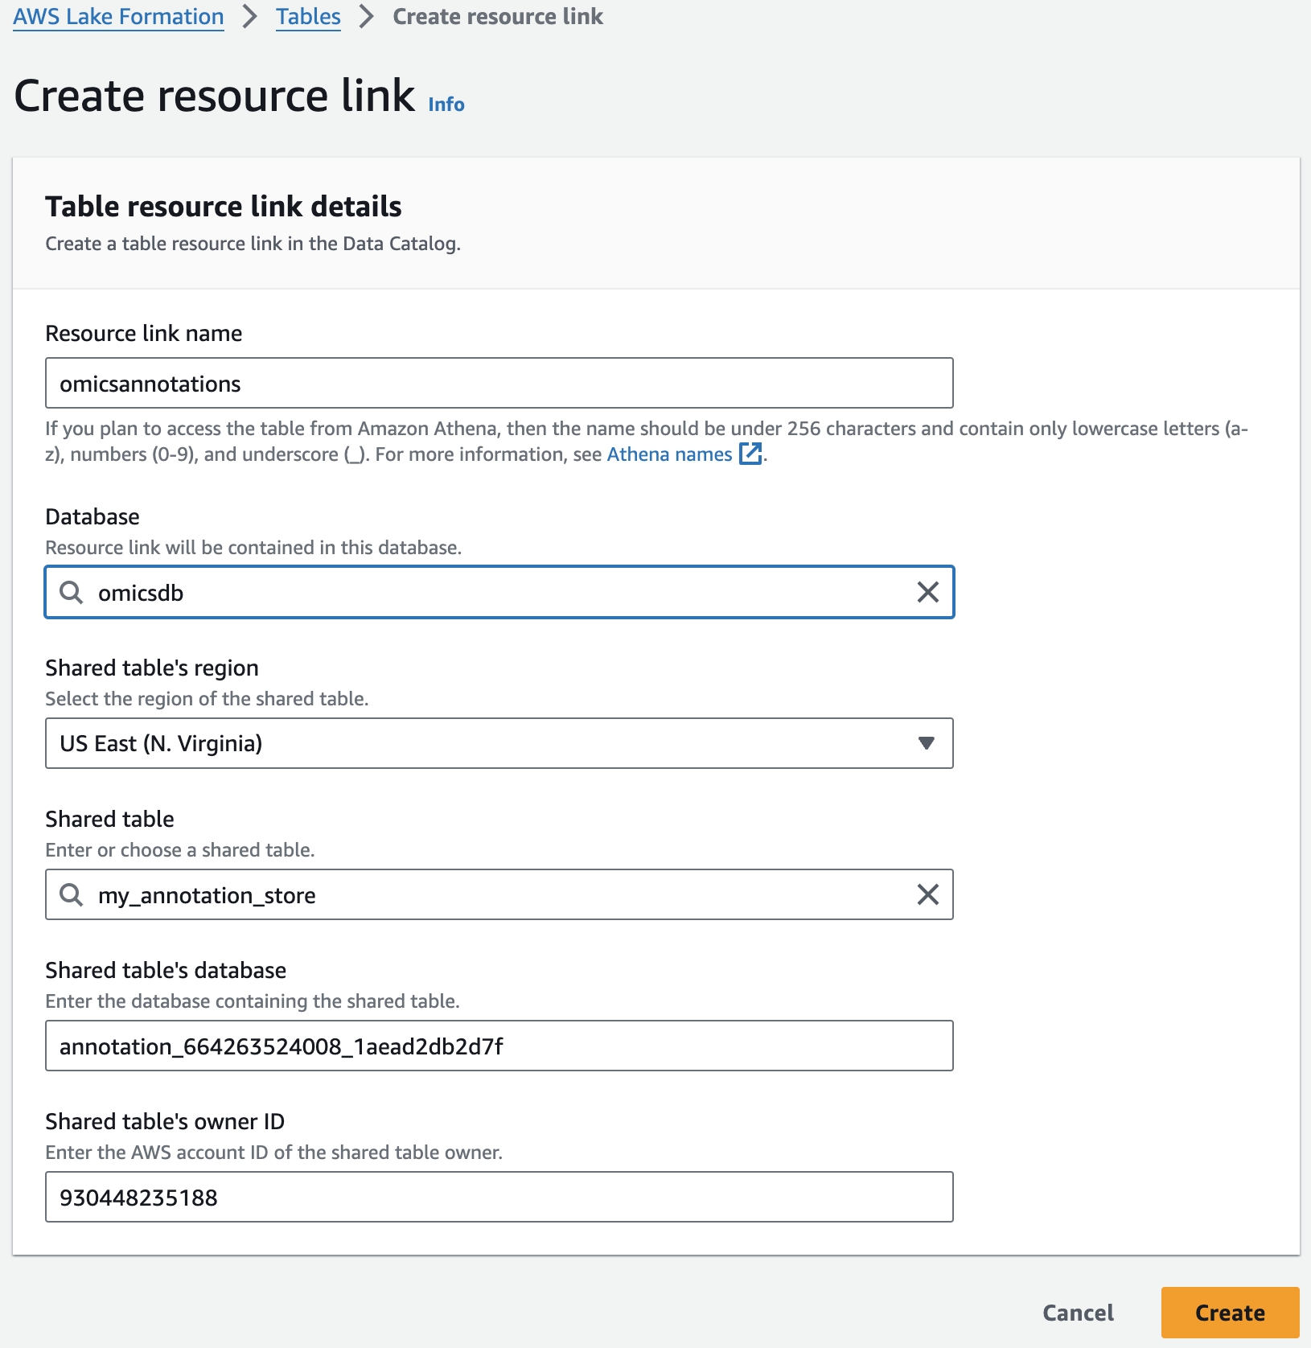Clear the my_annotation_store shared table field
This screenshot has width=1311, height=1348.
(x=927, y=894)
